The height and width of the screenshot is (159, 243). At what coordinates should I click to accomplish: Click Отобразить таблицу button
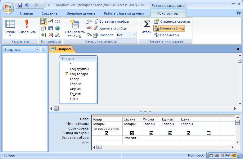coord(75,28)
